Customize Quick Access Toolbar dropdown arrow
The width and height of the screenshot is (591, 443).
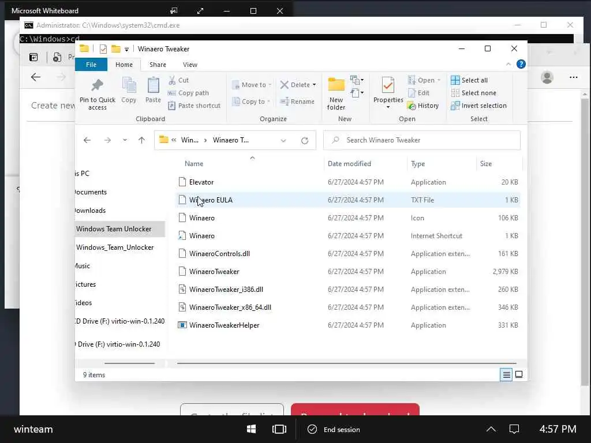126,50
